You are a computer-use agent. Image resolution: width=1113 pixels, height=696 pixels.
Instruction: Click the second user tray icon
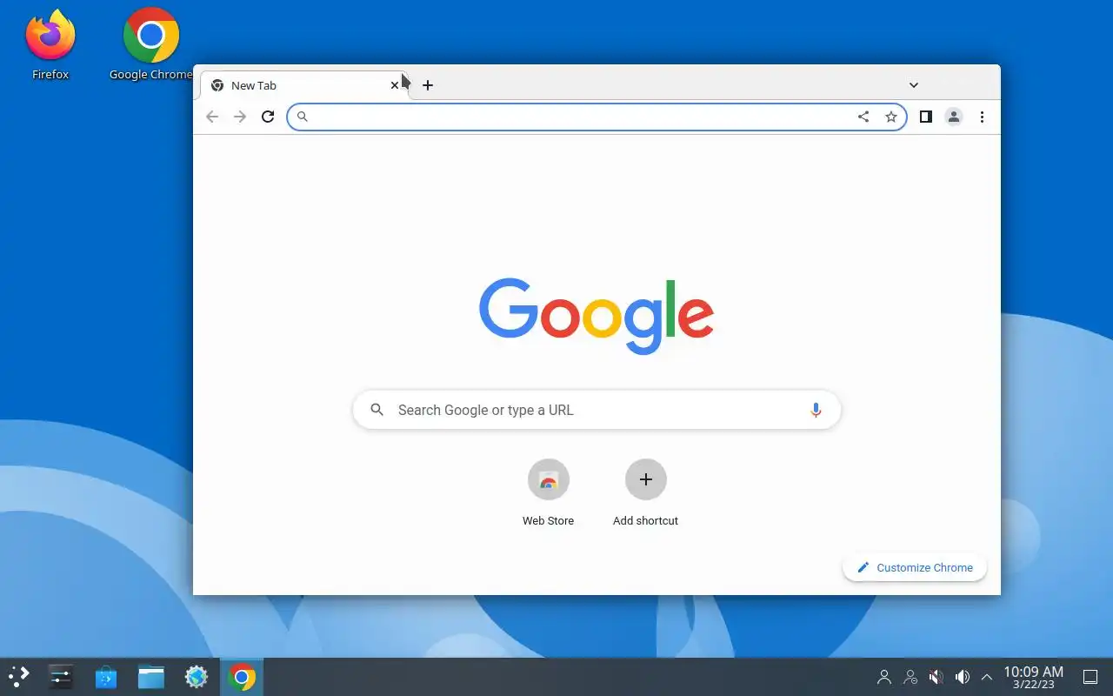910,677
